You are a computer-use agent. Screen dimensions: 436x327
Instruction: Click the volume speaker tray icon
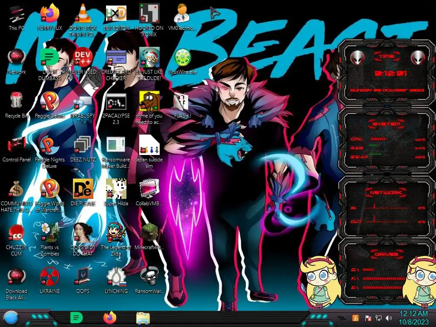pyautogui.click(x=389, y=318)
